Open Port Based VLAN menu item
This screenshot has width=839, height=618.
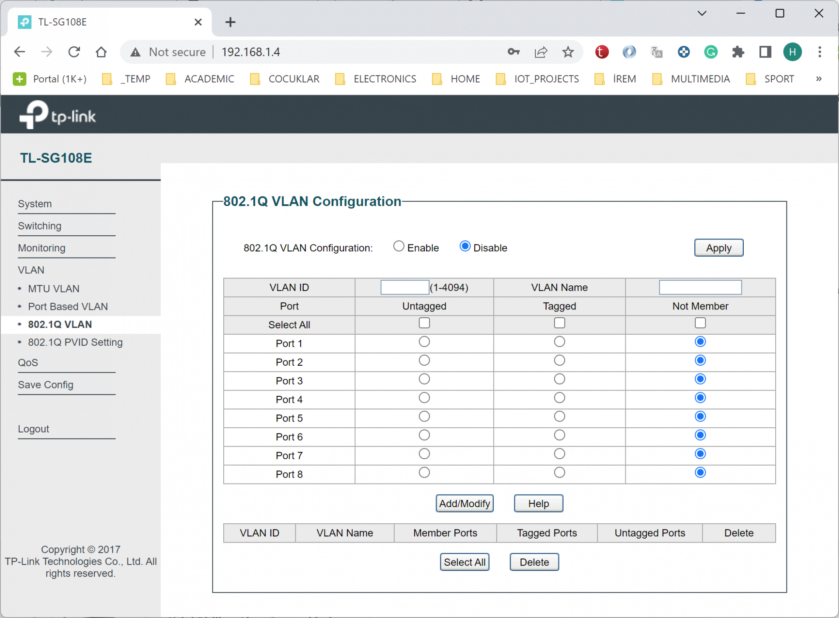click(68, 306)
